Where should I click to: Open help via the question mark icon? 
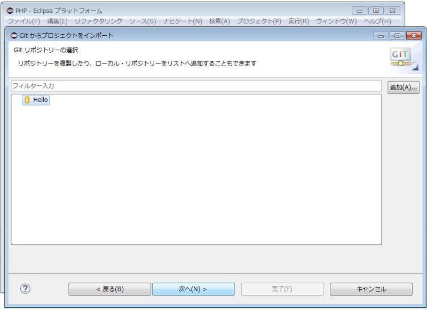coord(25,289)
